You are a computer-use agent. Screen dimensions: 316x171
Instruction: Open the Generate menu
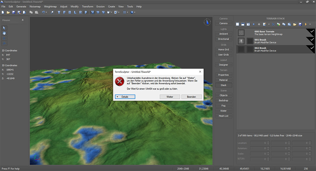21,6
